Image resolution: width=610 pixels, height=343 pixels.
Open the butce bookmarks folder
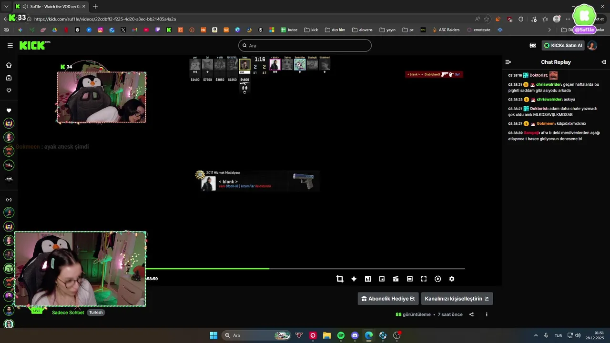289,30
